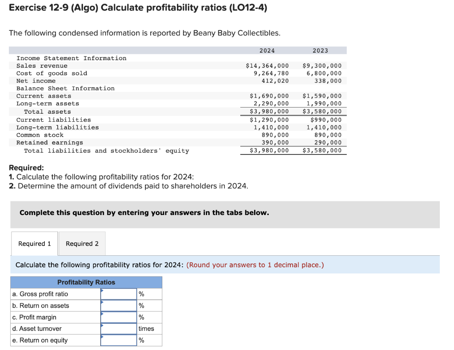Image resolution: width=454 pixels, height=350 pixels.
Task: Click the Profit margin answer field
Action: click(x=119, y=317)
